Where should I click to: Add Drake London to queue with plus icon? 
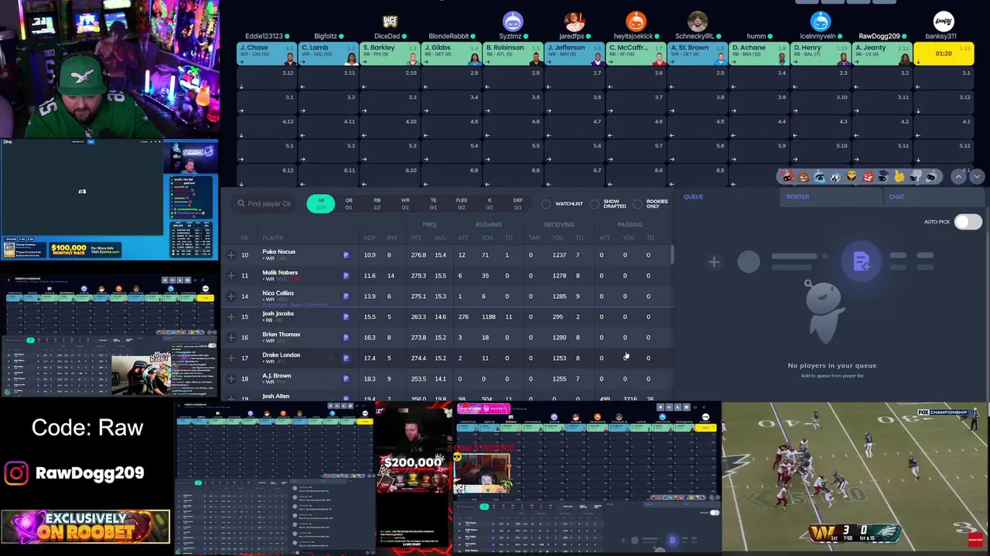click(x=230, y=358)
